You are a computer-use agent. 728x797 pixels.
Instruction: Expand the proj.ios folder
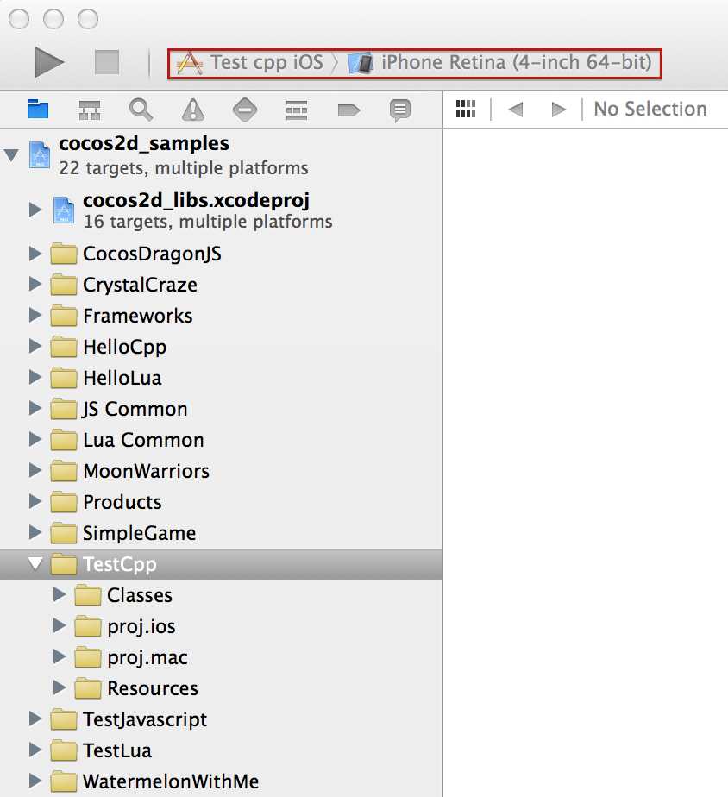pos(60,625)
